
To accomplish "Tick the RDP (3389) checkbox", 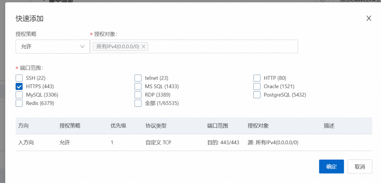I will (138, 94).
